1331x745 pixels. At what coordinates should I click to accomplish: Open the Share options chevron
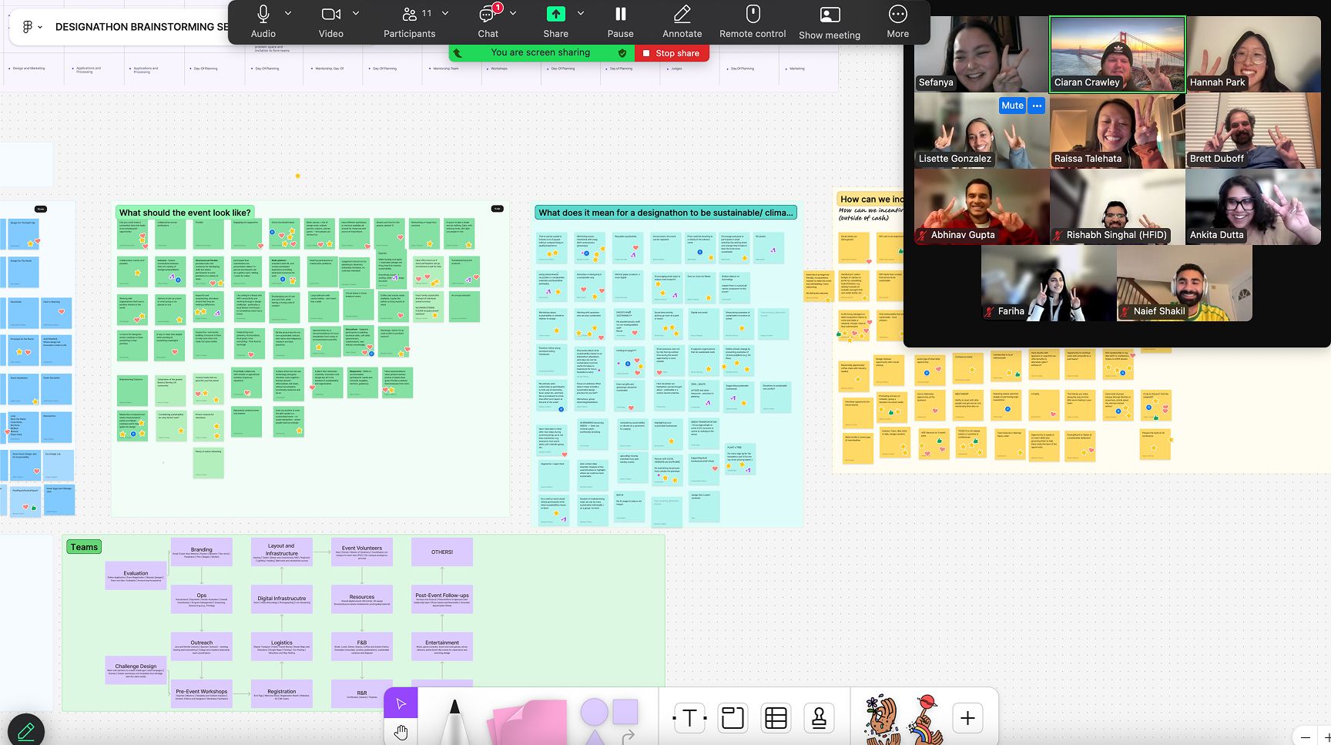[x=581, y=13]
